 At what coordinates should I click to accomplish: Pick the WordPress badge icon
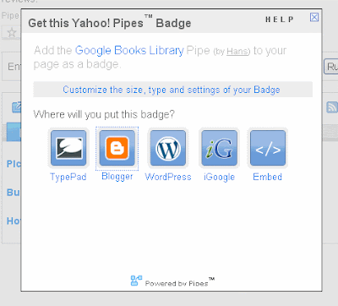[x=168, y=148]
